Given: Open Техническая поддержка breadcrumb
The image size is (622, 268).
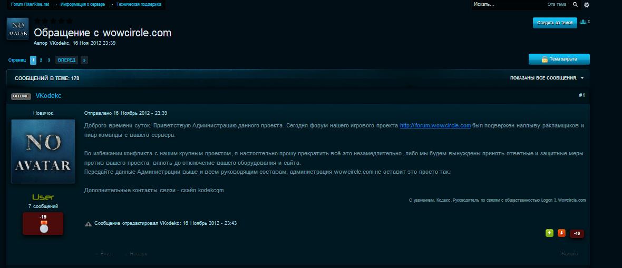Looking at the screenshot, I should tap(139, 4).
